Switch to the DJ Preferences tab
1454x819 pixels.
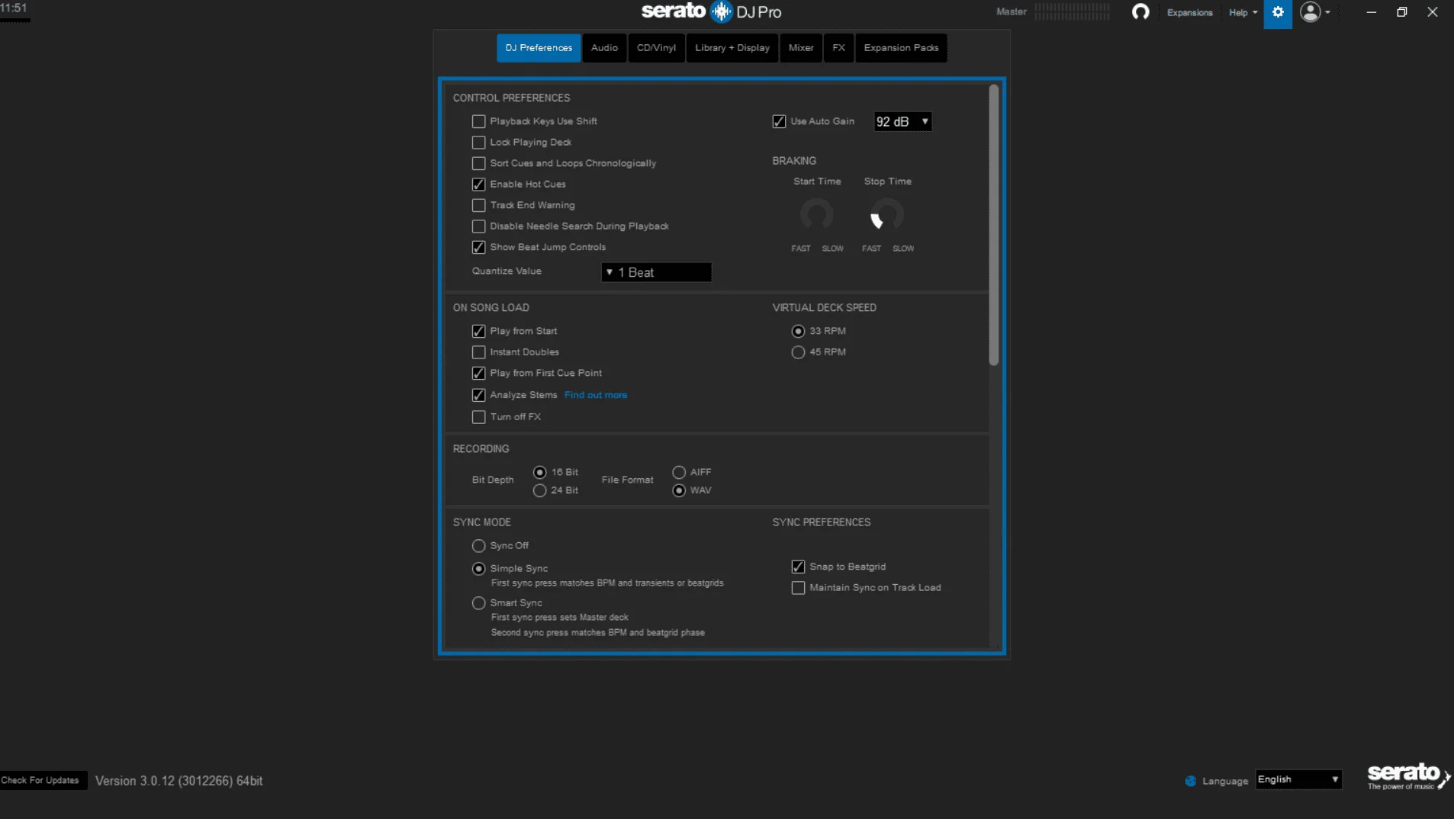(539, 48)
